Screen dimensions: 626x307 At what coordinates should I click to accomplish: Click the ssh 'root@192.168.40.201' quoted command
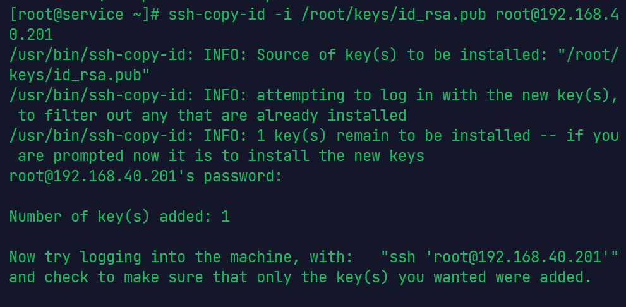coord(500,256)
